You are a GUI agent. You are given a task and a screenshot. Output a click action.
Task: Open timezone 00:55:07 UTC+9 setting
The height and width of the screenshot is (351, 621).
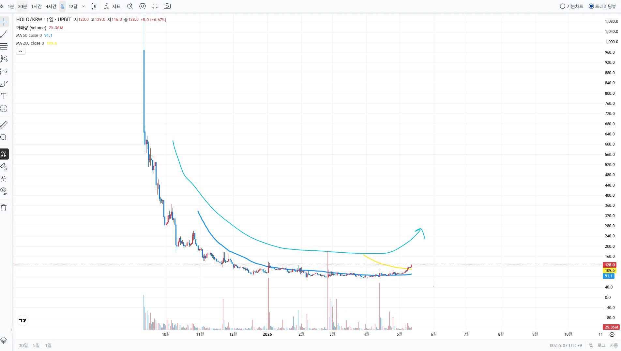pyautogui.click(x=566, y=345)
